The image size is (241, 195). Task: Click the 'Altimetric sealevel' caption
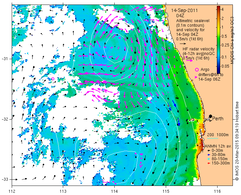(193, 21)
